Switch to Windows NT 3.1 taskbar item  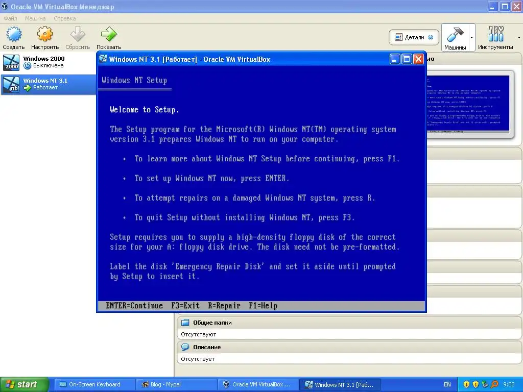339,384
